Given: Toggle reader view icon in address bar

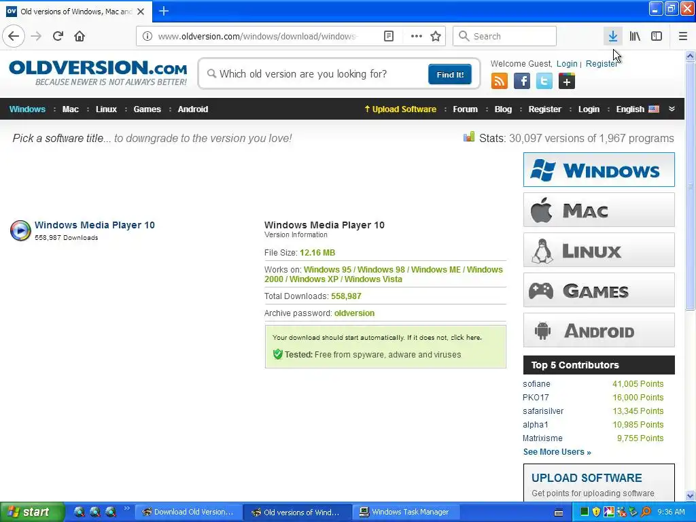Looking at the screenshot, I should 388,36.
